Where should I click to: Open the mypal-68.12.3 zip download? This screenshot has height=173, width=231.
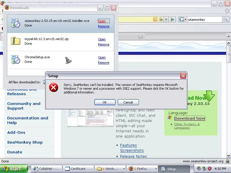point(102,39)
